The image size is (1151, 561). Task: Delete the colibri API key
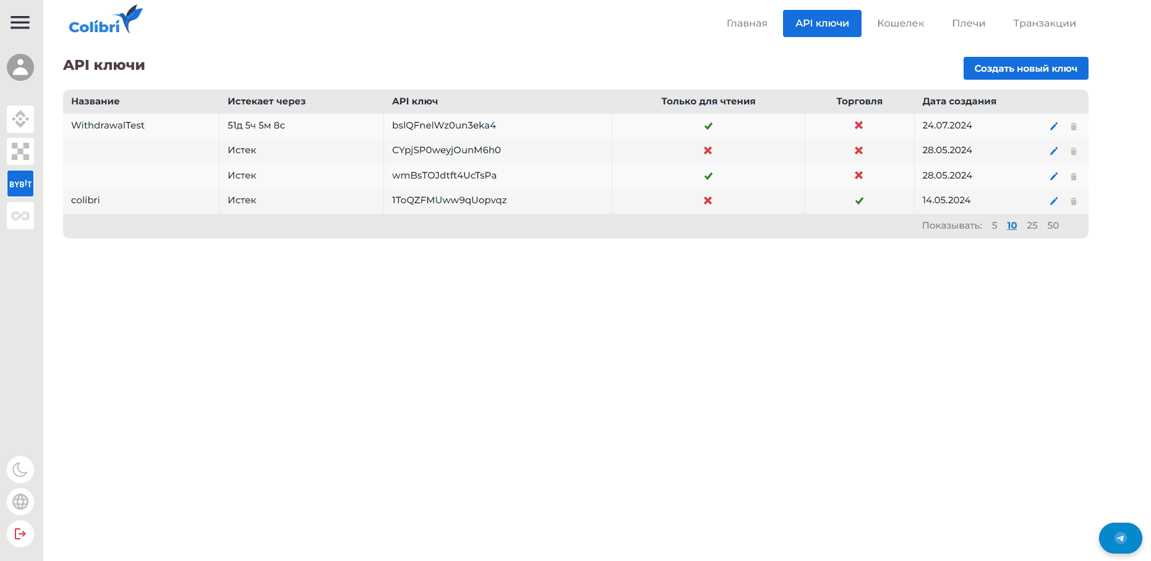click(1074, 201)
